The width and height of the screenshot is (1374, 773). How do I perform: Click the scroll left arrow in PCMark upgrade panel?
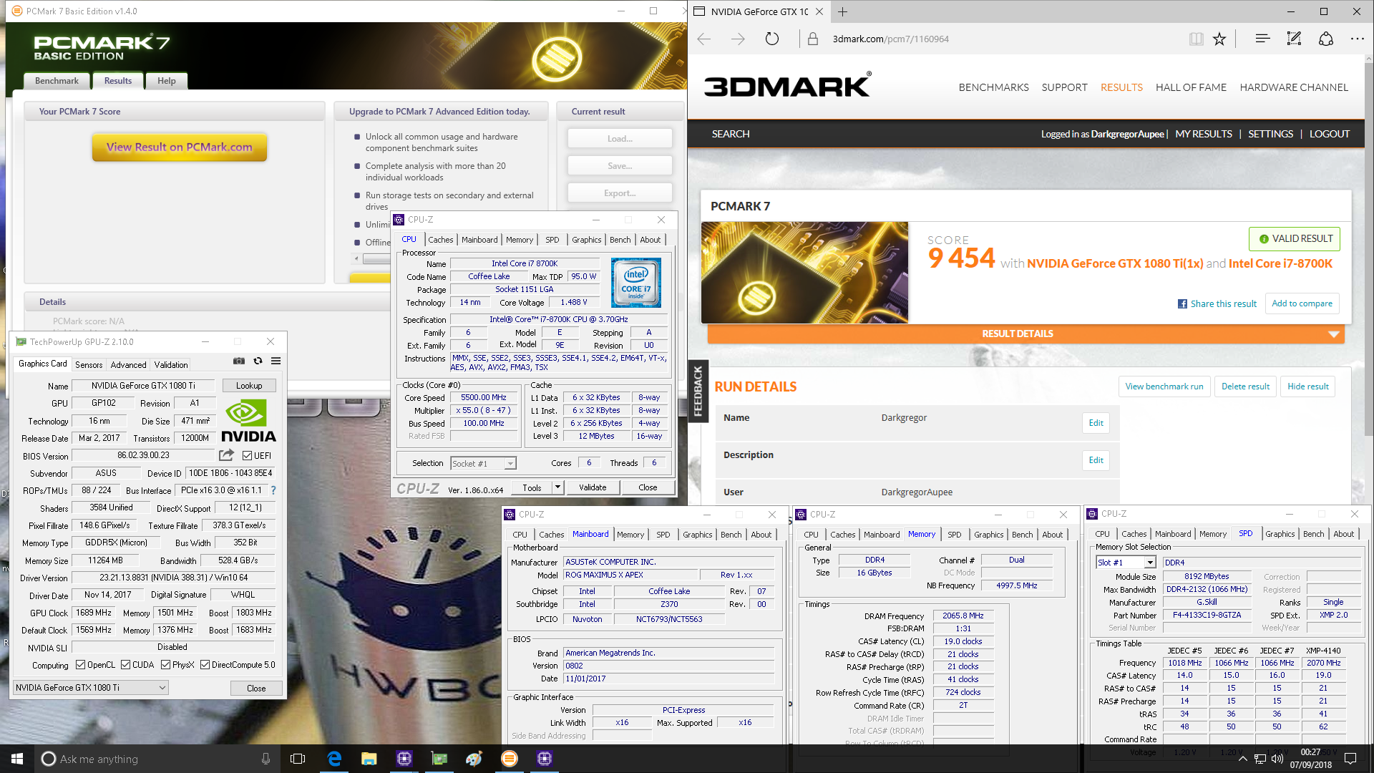click(x=356, y=259)
